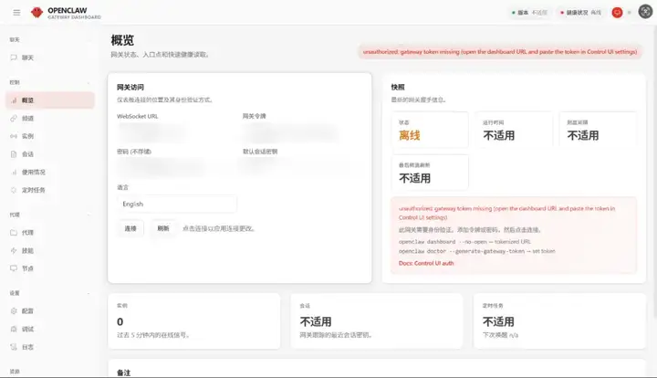The width and height of the screenshot is (657, 378).
Task: Click the OpenClaw red claw logo
Action: [x=36, y=13]
